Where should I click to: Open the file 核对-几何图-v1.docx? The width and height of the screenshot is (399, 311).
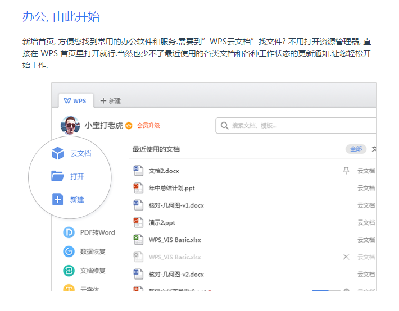(176, 205)
